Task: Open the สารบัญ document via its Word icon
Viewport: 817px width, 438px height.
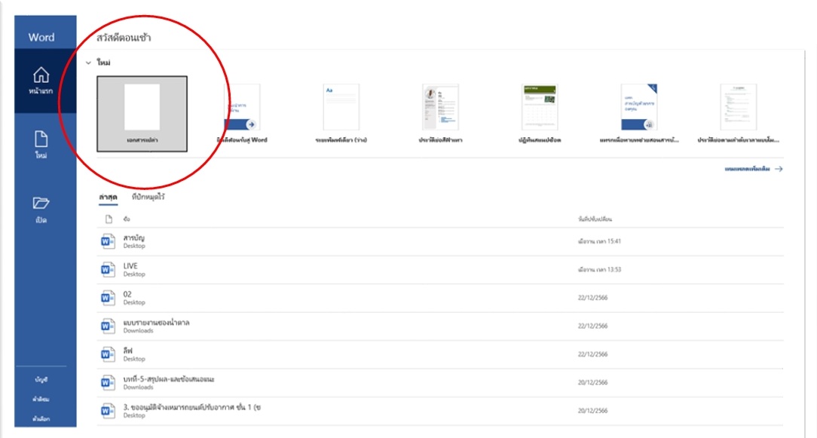Action: [108, 241]
